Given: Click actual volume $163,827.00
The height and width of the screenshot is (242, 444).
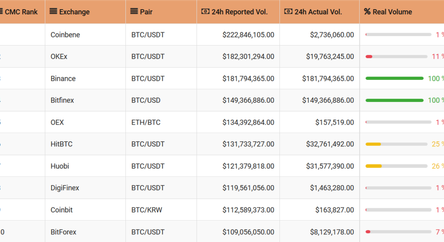Looking at the screenshot, I should pyautogui.click(x=335, y=210).
